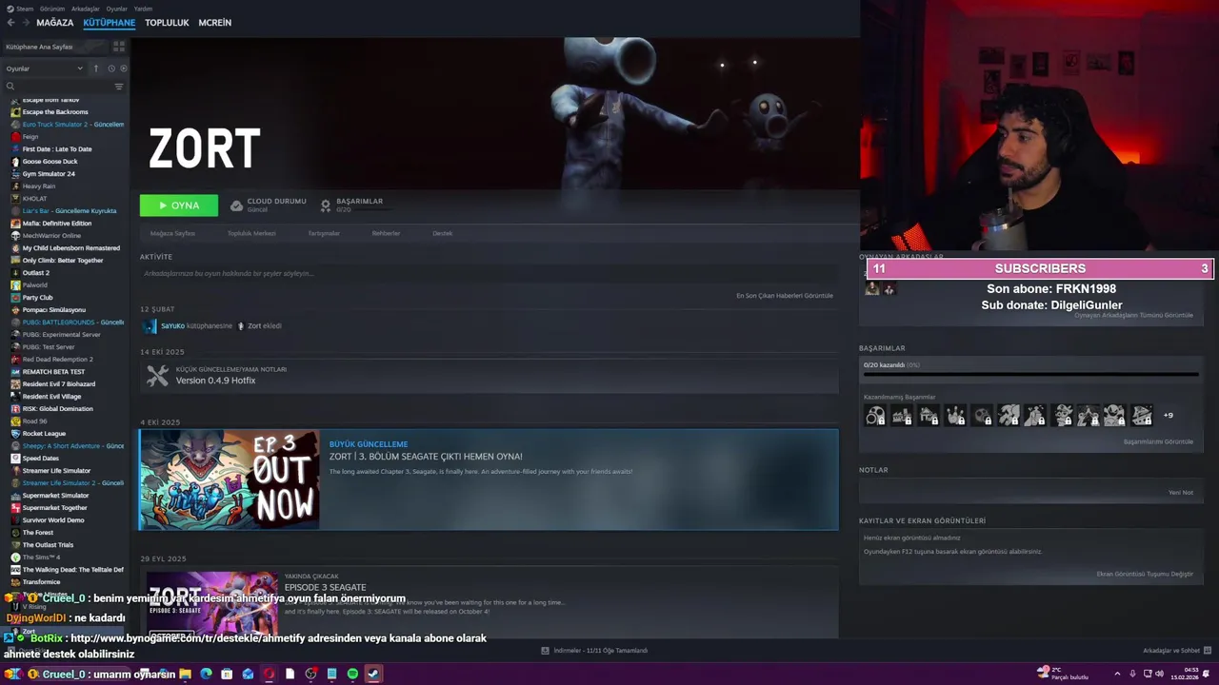The height and width of the screenshot is (685, 1219).
Task: Select Only Climb: Better Together in library
Action: 63,261
